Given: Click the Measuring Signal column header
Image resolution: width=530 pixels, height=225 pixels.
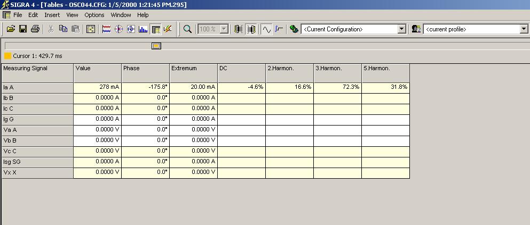Looking at the screenshot, I should point(37,73).
